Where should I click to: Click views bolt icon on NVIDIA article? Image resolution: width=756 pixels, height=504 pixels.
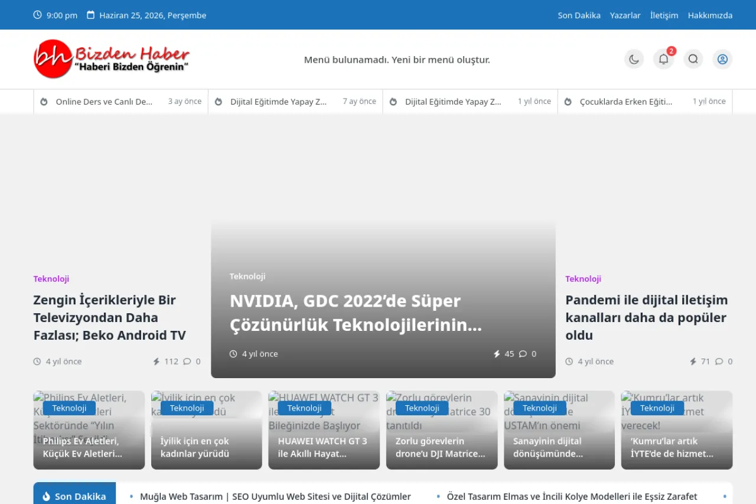pyautogui.click(x=497, y=354)
